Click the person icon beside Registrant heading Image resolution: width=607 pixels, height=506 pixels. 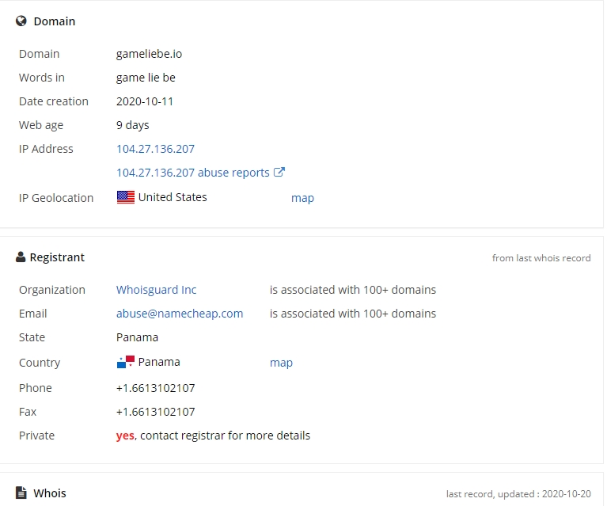(x=21, y=257)
